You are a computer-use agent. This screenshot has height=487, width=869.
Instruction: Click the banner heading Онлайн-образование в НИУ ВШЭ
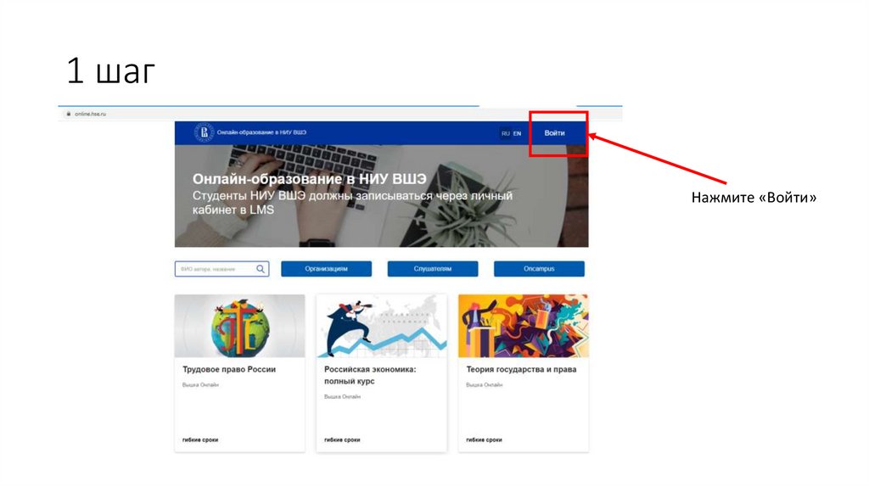[309, 179]
